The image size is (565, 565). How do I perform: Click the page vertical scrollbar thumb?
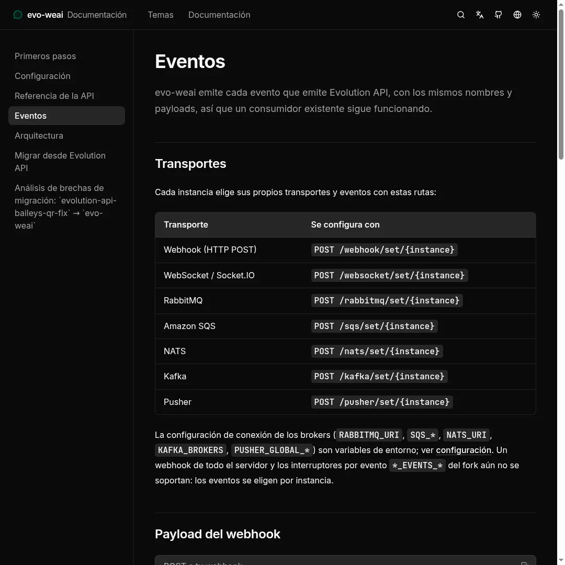point(561,84)
